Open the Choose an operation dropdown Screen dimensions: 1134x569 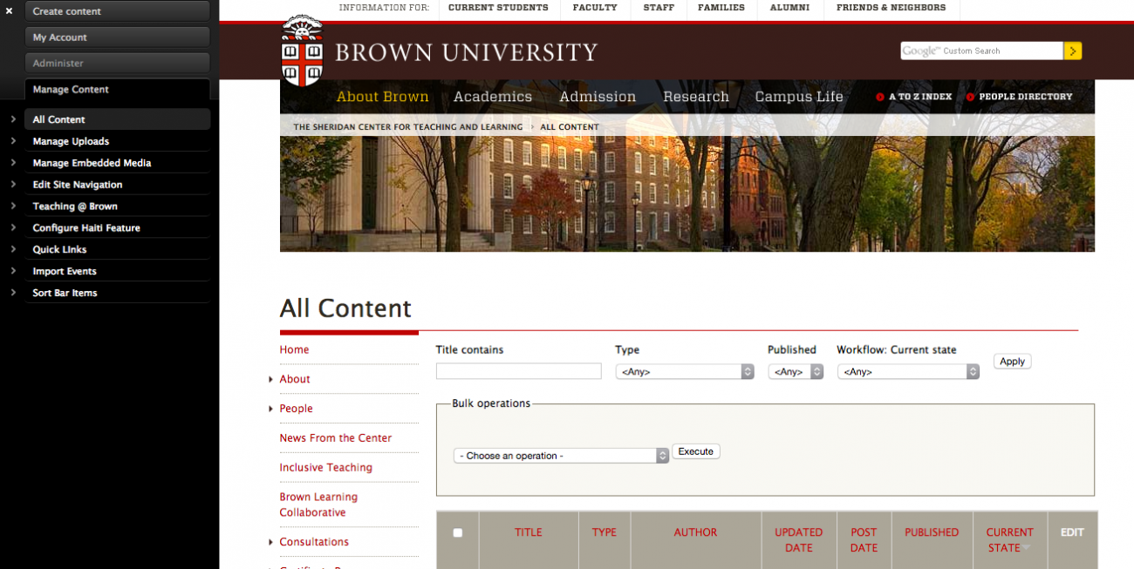tap(561, 456)
